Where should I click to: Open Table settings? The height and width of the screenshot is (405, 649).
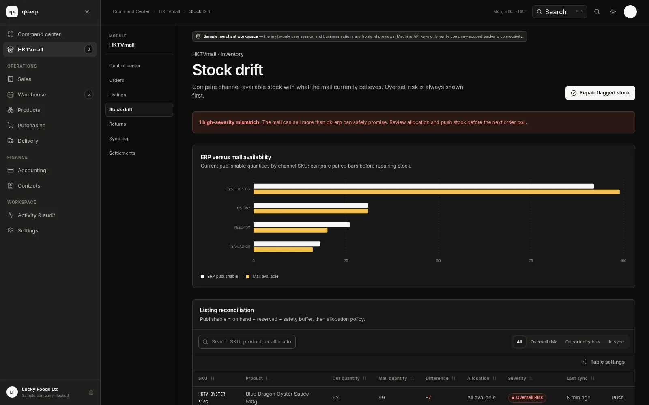[603, 362]
